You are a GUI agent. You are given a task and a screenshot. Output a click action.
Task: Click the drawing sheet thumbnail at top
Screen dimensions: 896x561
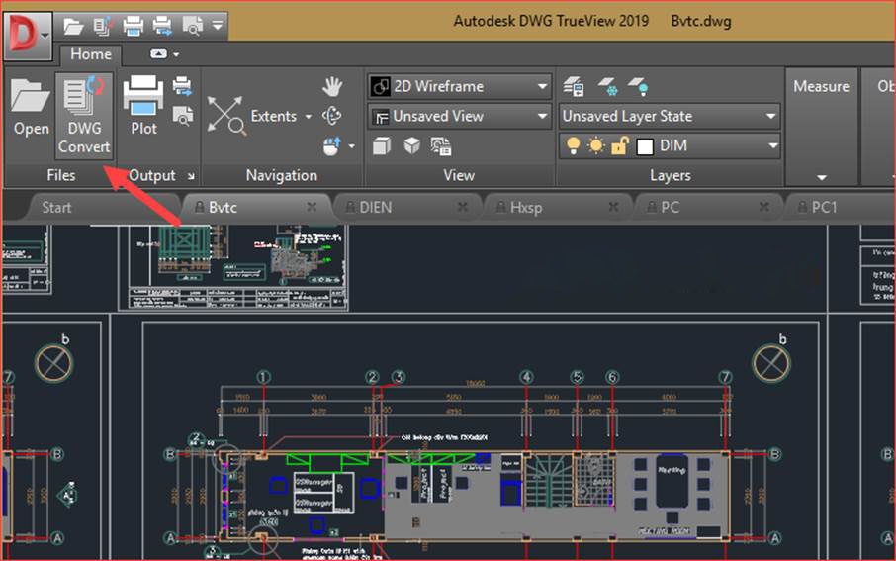(x=233, y=267)
